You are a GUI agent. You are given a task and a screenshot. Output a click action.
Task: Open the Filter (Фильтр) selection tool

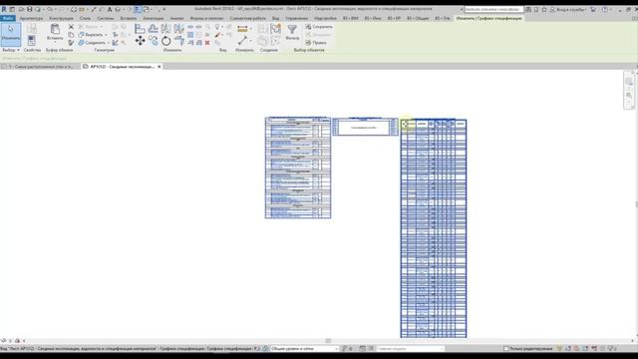pyautogui.click(x=292, y=32)
